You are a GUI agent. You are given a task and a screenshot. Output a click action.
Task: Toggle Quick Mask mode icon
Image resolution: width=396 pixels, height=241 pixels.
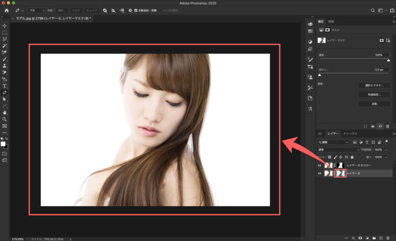tap(4, 154)
